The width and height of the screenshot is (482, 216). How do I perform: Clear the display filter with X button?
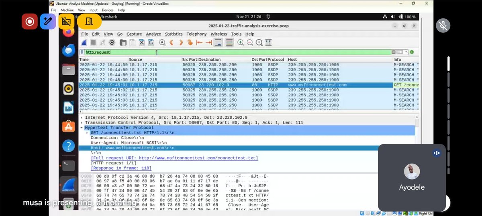click(394, 52)
